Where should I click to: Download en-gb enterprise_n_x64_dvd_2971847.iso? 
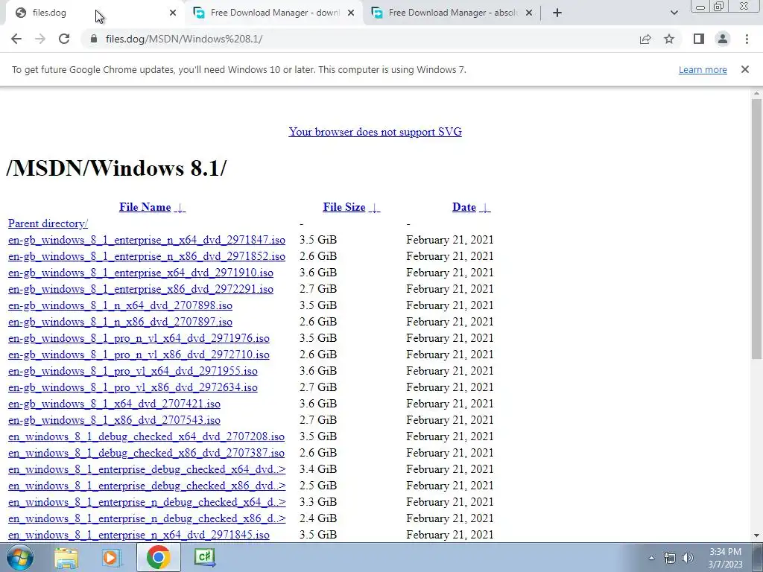tap(147, 240)
